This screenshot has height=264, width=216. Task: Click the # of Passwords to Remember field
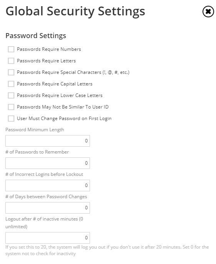[48, 163]
